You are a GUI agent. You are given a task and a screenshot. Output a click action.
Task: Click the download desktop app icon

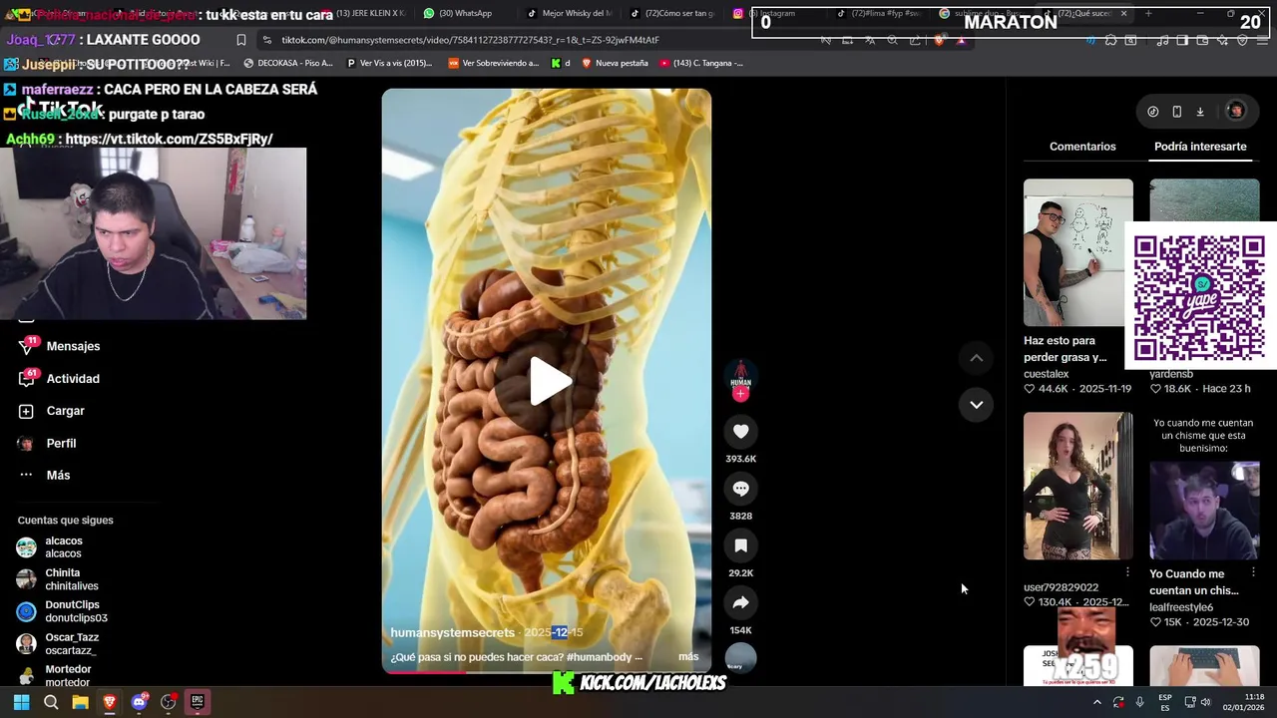[x=1200, y=112]
